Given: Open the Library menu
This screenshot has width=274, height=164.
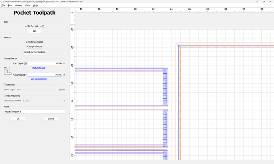Looking at the screenshot, I should pos(18,6).
